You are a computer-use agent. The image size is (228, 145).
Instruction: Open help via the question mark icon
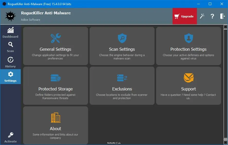click(212, 16)
